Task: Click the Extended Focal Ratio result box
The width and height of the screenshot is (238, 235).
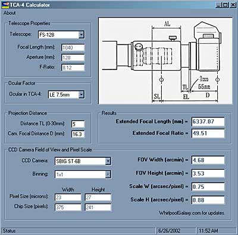Action: pyautogui.click(x=208, y=133)
